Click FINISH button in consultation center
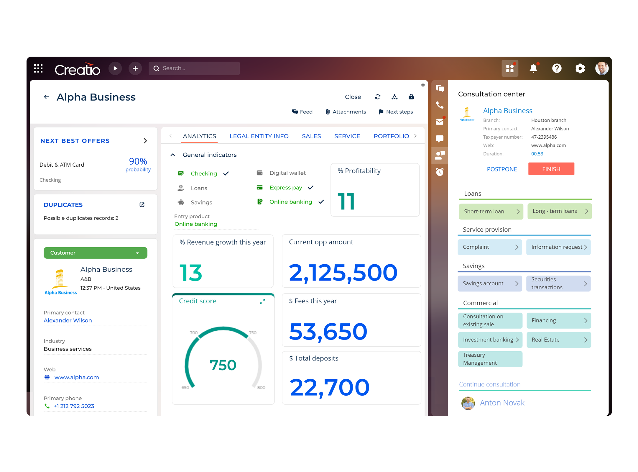This screenshot has width=638, height=472. (551, 168)
